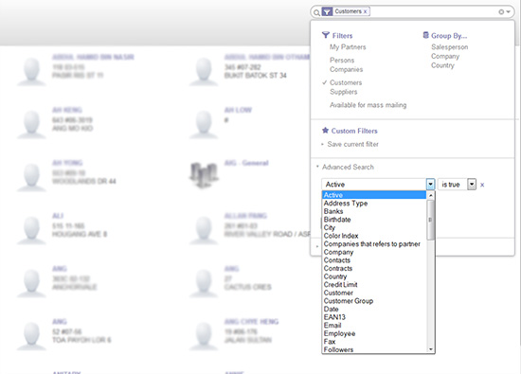Open AH KENG contact card

pos(67,110)
